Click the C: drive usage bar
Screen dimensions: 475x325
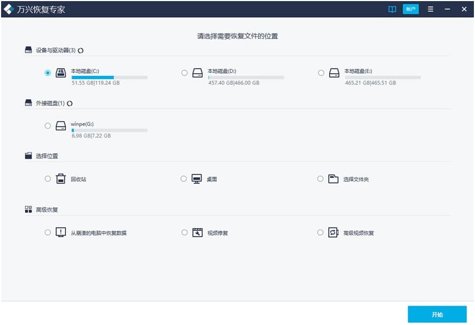[x=110, y=77]
